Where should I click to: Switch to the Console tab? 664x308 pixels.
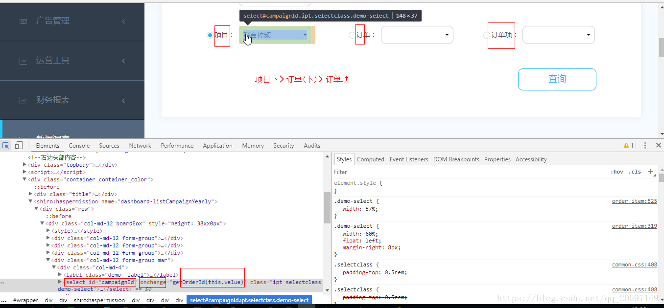point(79,145)
